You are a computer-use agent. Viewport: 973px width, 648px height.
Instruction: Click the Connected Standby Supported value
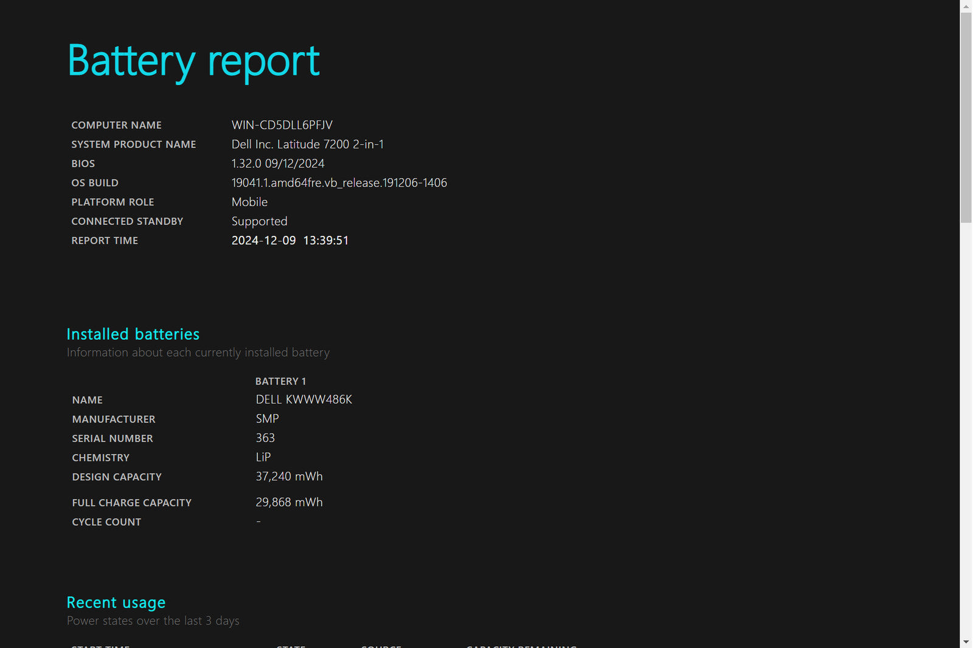(x=259, y=221)
